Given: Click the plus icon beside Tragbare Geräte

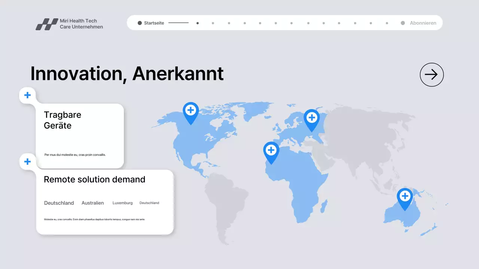Looking at the screenshot, I should (x=27, y=95).
